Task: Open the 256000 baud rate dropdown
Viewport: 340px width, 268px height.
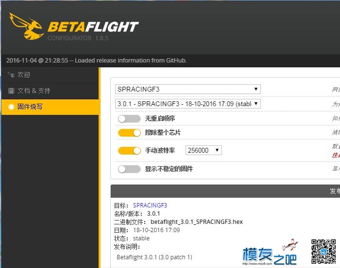Action: pos(204,150)
